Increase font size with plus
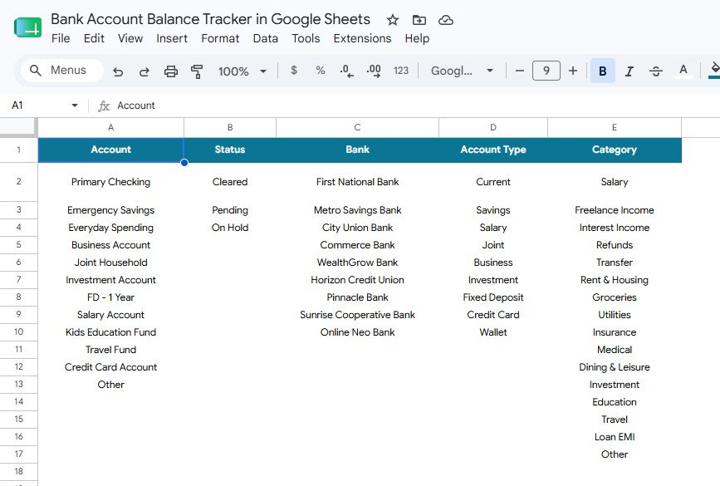Viewport: 720px width, 486px height. (573, 71)
